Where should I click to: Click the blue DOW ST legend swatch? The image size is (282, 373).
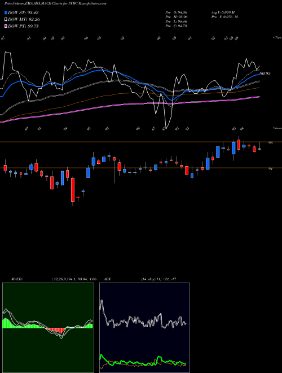6,12
